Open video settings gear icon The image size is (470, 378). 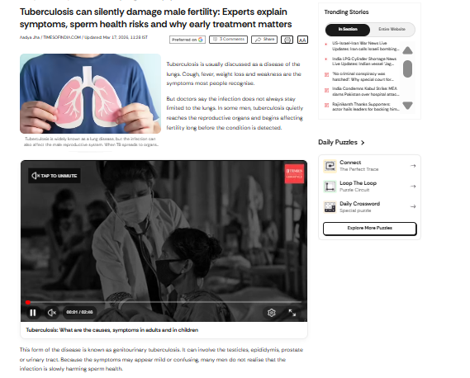coord(271,313)
